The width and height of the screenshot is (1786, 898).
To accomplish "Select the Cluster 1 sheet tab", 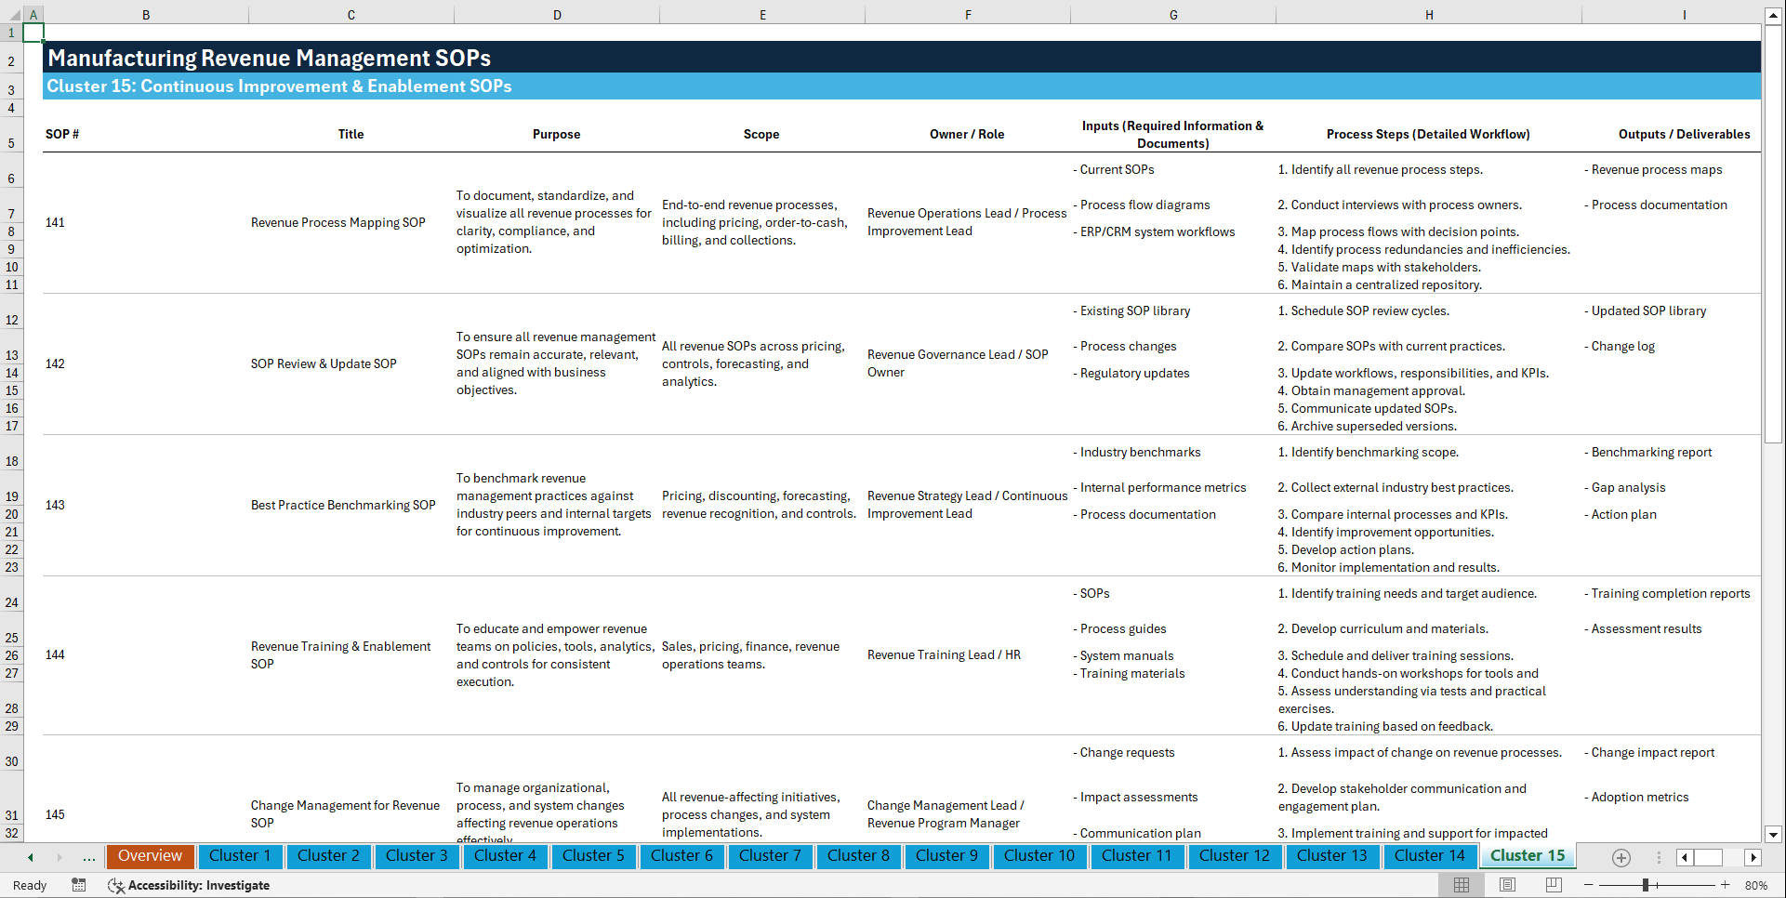I will tap(240, 856).
